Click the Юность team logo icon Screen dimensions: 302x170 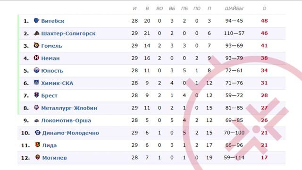point(36,70)
